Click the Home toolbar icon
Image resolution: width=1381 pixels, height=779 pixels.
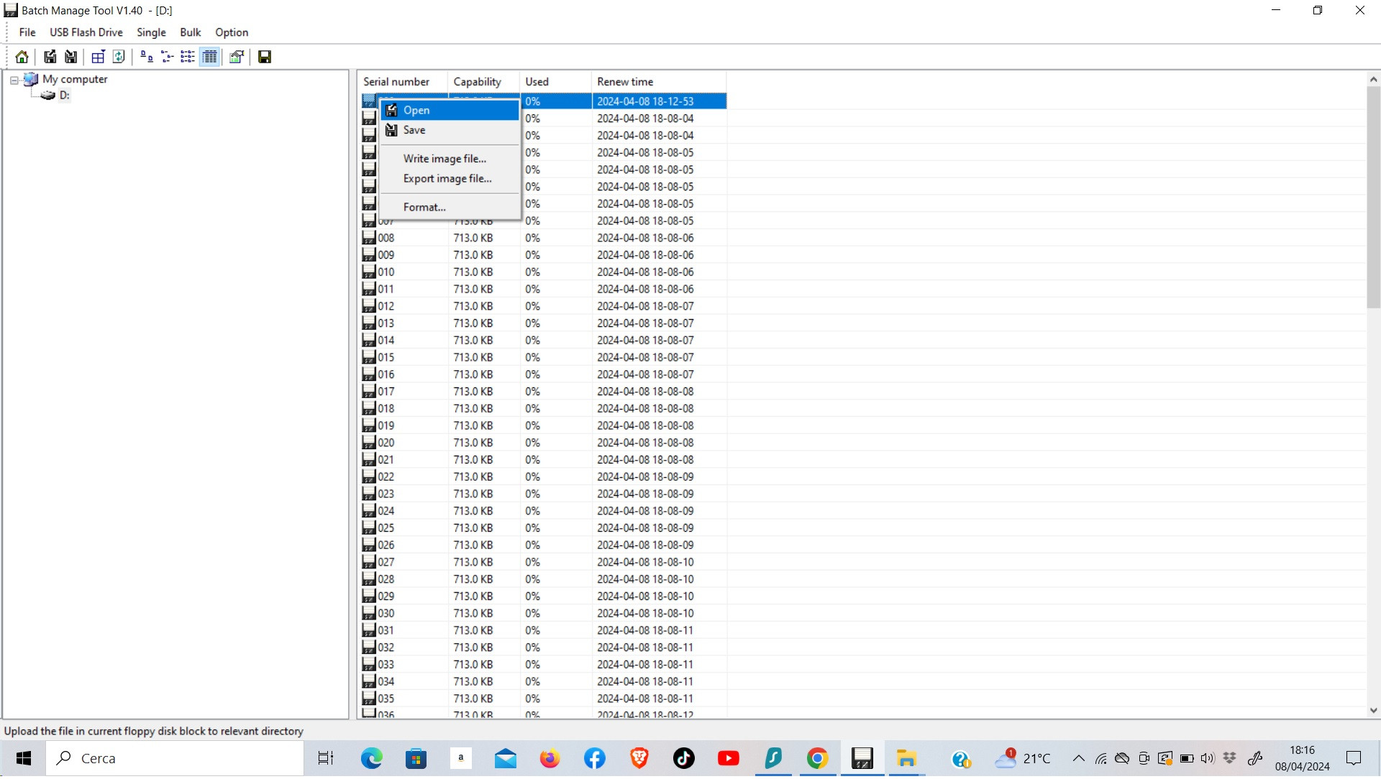click(22, 57)
